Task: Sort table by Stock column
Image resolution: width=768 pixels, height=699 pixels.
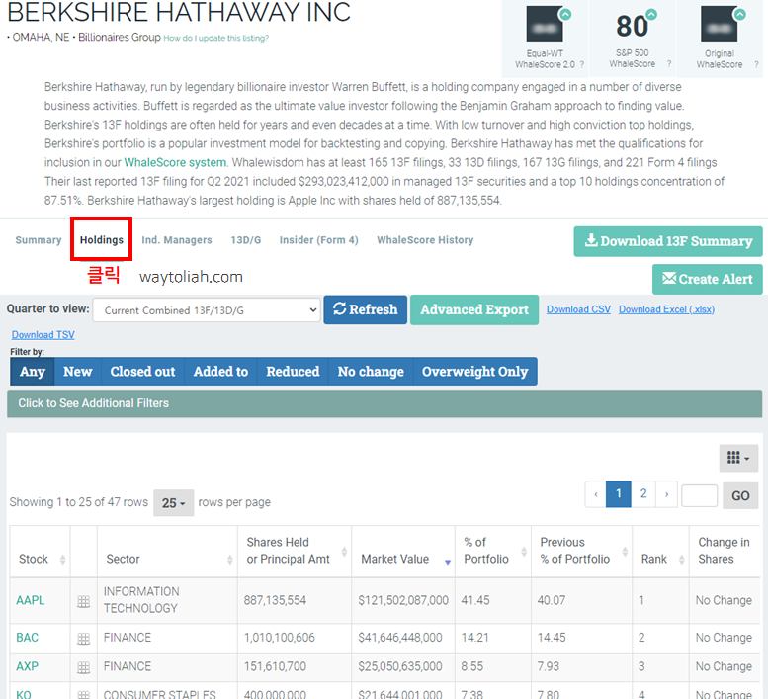Action: click(x=41, y=552)
